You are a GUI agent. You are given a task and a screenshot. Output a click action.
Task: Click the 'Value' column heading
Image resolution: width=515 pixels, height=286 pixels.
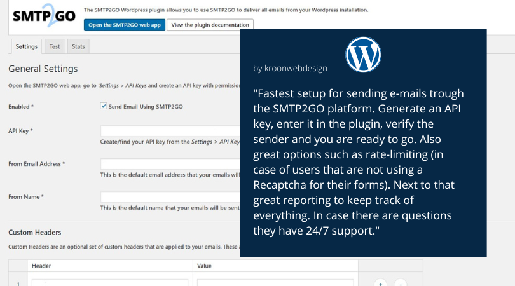click(x=204, y=266)
